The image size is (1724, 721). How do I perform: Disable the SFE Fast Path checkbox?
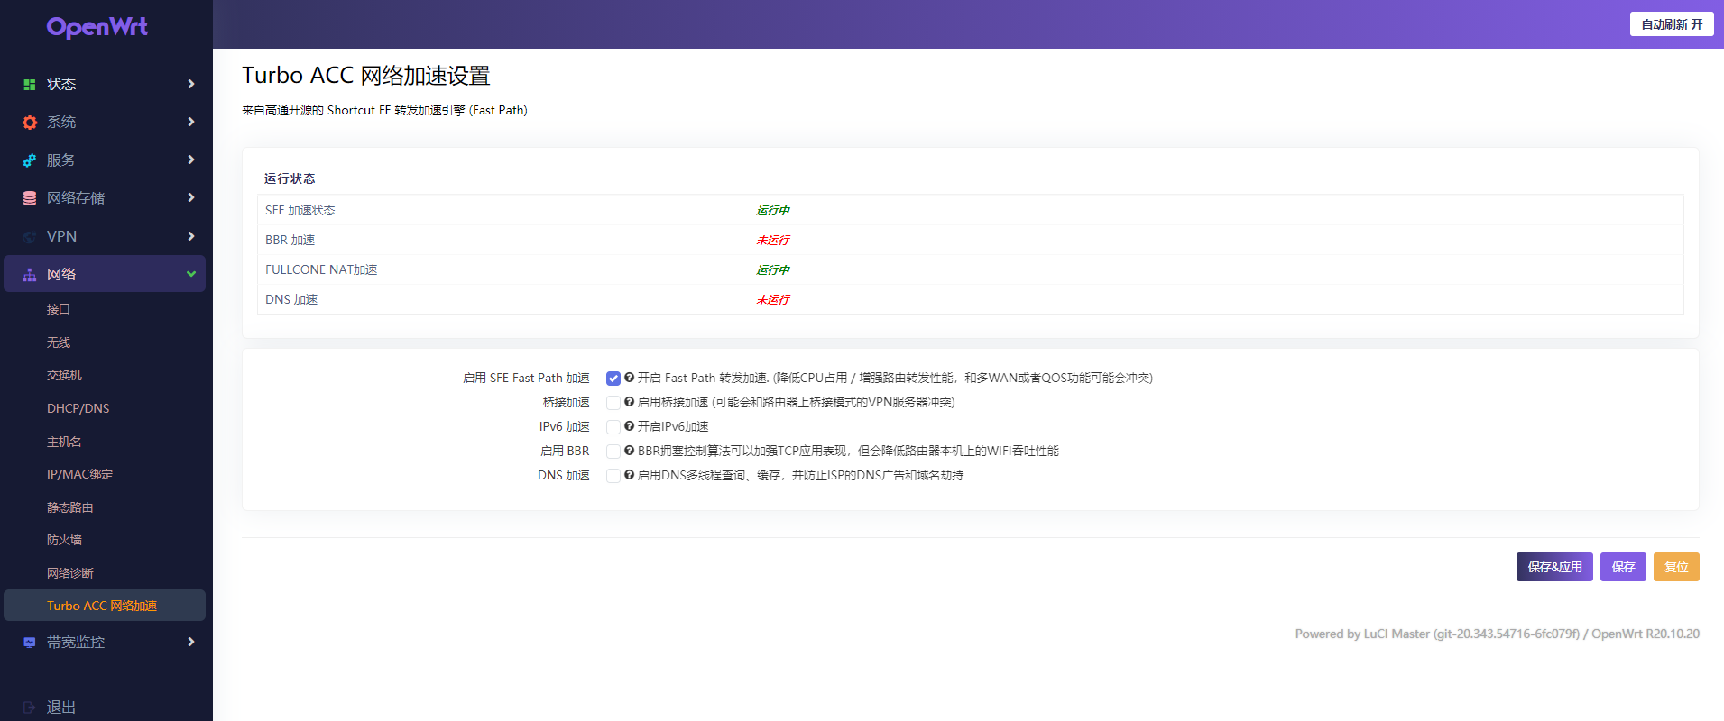(613, 379)
